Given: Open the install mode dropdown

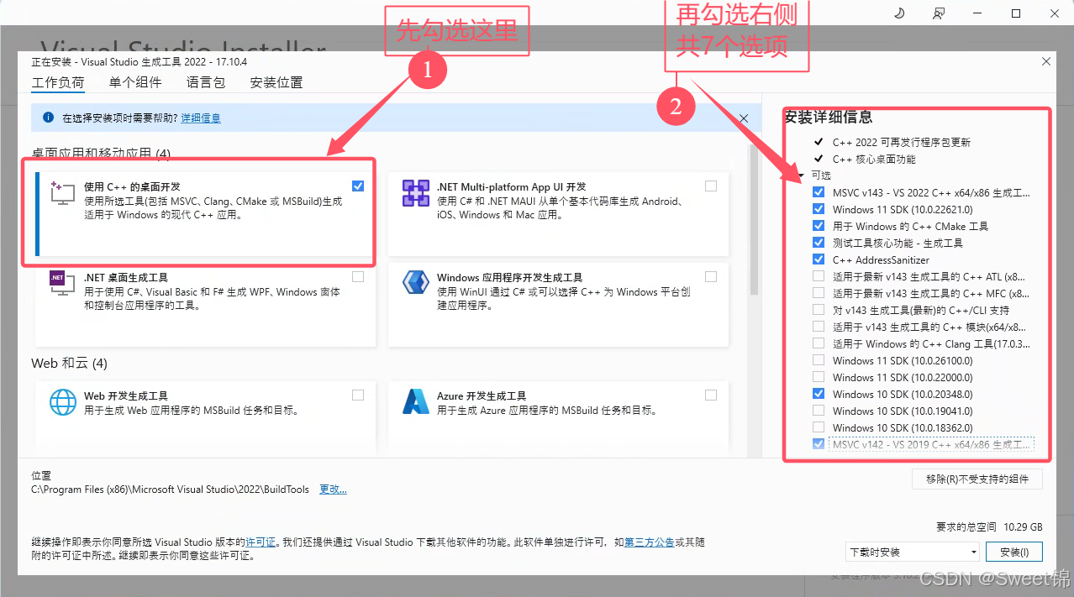Looking at the screenshot, I should point(913,552).
